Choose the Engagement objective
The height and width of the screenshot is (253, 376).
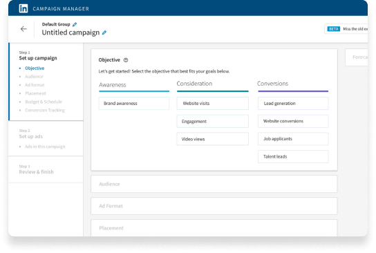[x=213, y=122]
